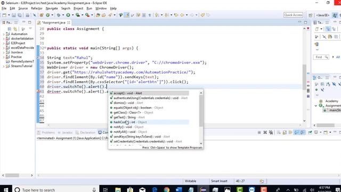
Task: Click the Open Type icon in toolbar
Action: [98, 15]
